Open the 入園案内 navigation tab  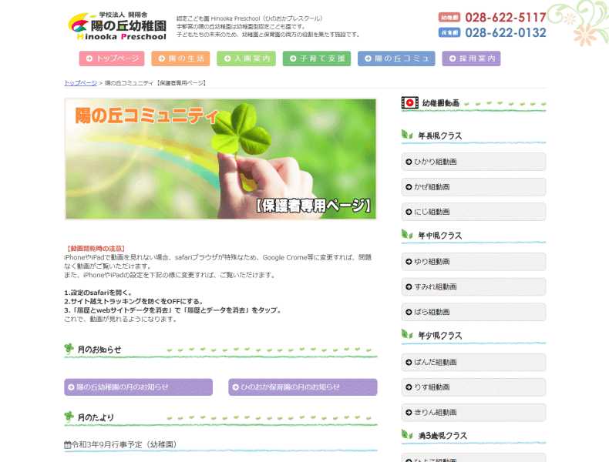(x=246, y=59)
